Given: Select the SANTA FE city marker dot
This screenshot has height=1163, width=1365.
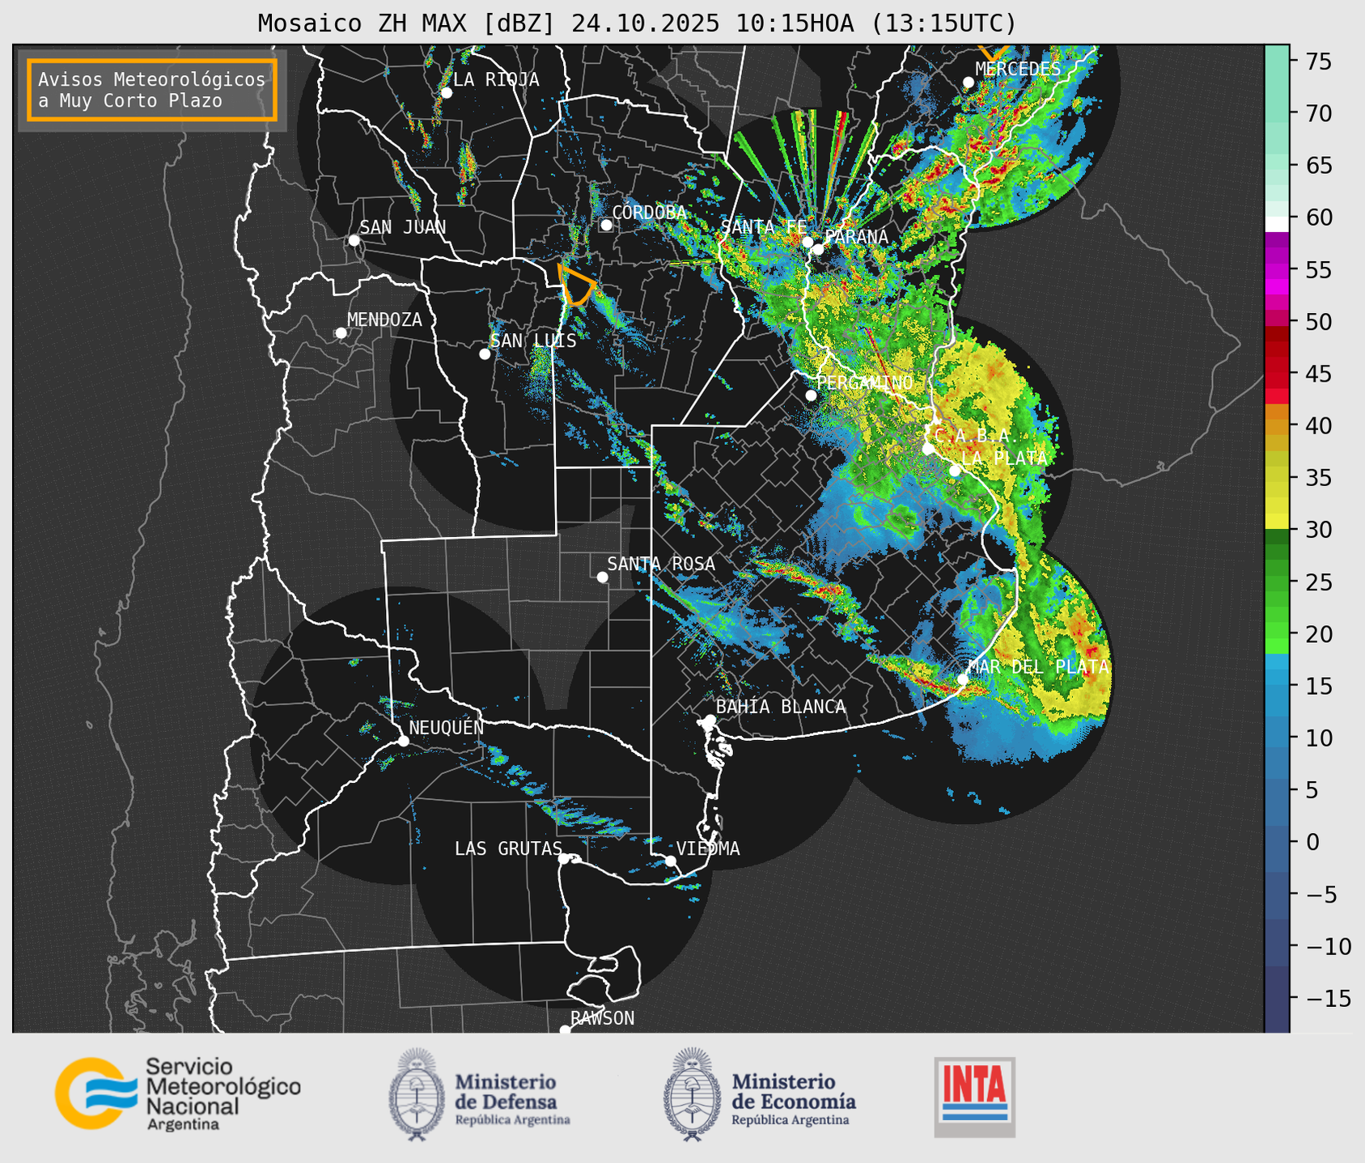Looking at the screenshot, I should [808, 242].
